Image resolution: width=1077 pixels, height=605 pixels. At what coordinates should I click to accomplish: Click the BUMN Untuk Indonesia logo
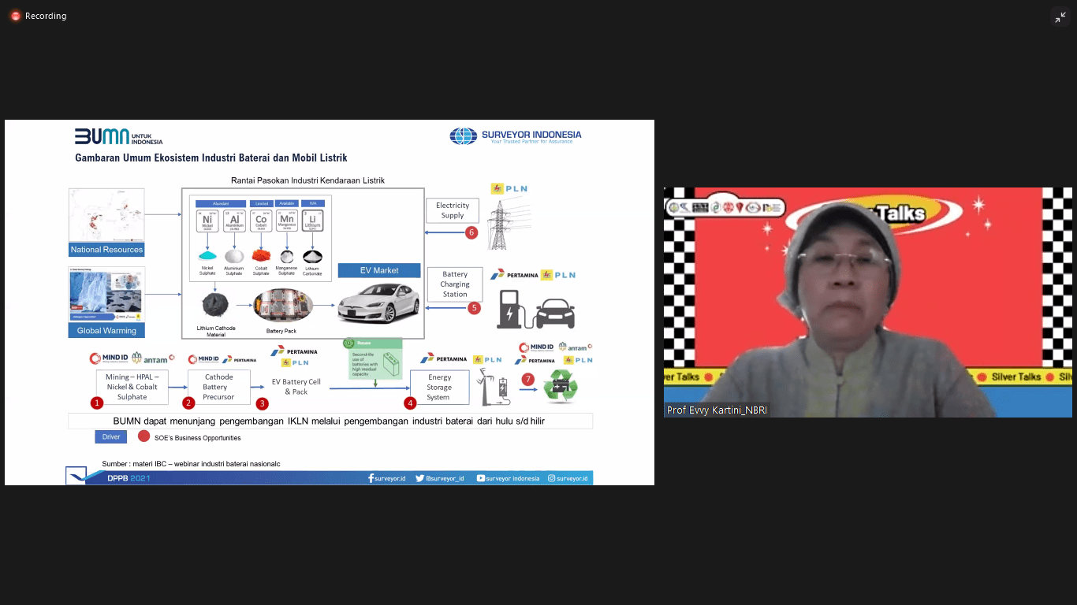[x=118, y=136]
